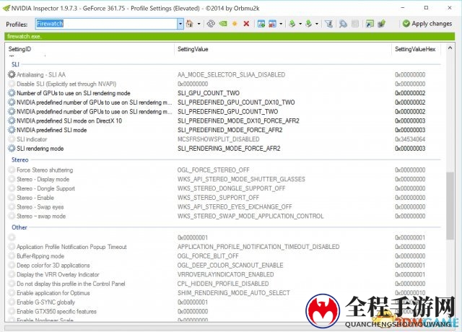The width and height of the screenshot is (462, 332).
Task: Click remove application from profile icon
Action: coord(273,24)
